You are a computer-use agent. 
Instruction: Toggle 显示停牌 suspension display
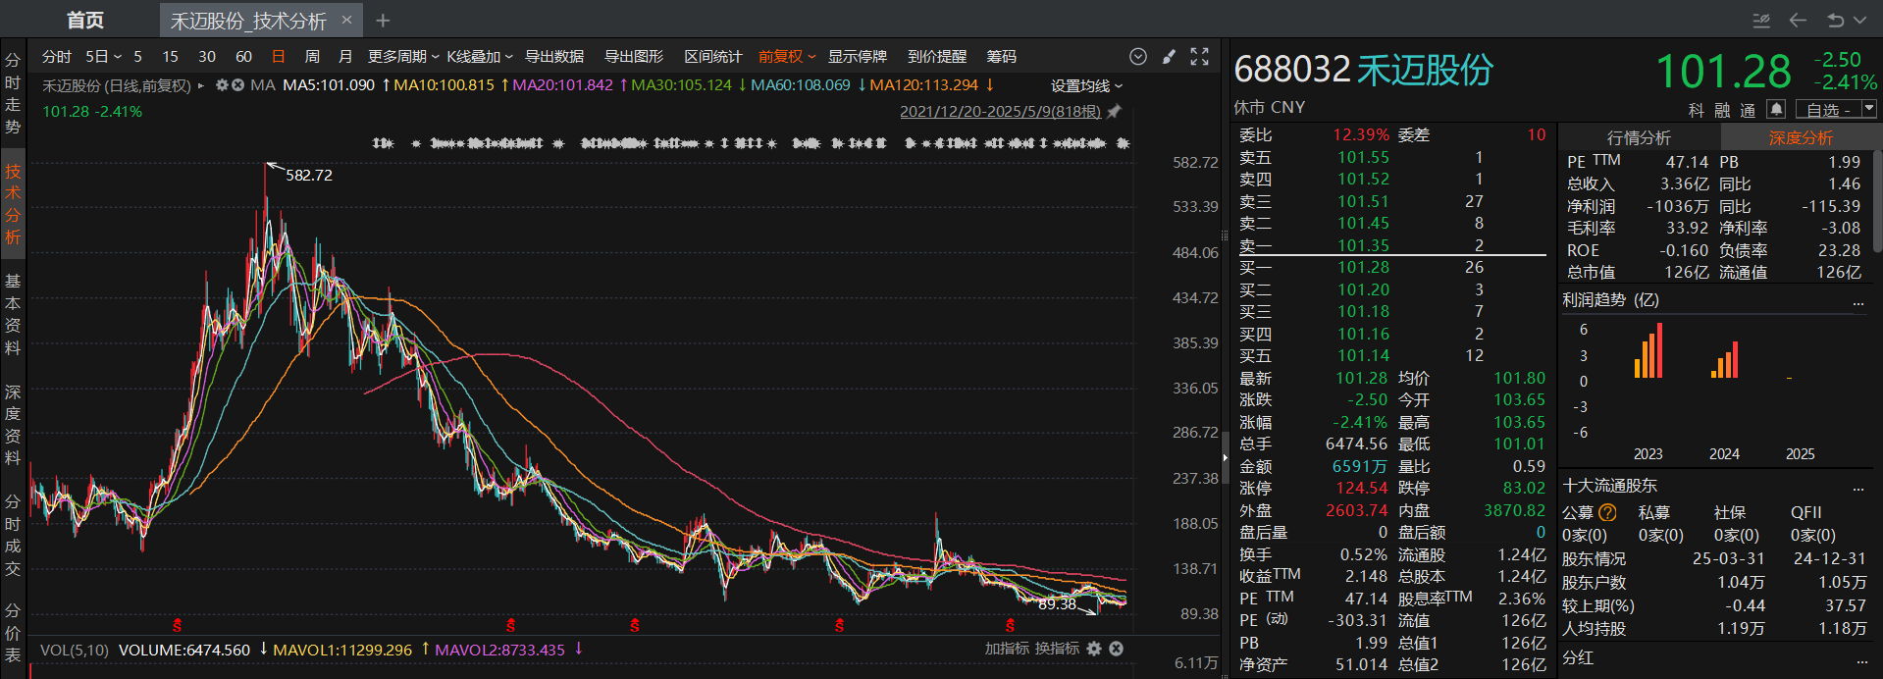tap(857, 57)
